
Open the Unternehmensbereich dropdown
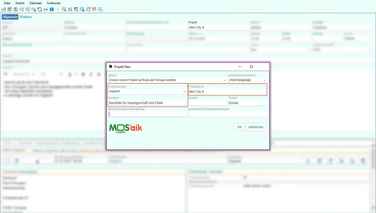(x=264, y=80)
